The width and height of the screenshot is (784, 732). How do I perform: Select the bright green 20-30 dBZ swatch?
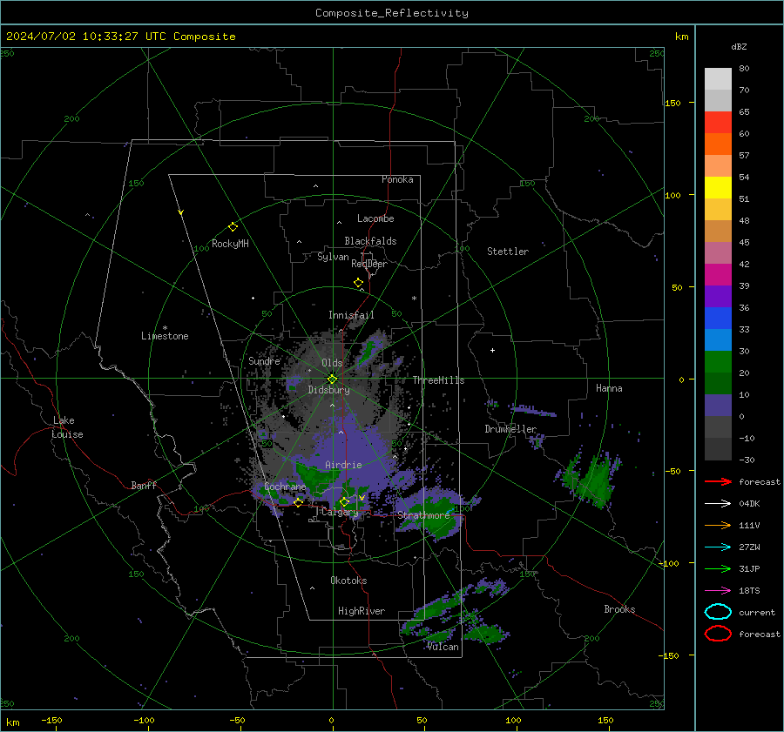click(718, 362)
